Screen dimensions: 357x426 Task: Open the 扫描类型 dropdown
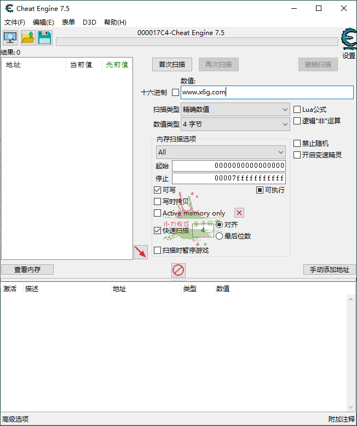pos(235,110)
